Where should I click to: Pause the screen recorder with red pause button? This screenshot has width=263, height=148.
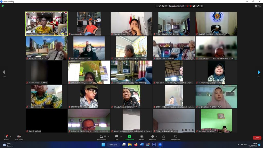(187, 6)
